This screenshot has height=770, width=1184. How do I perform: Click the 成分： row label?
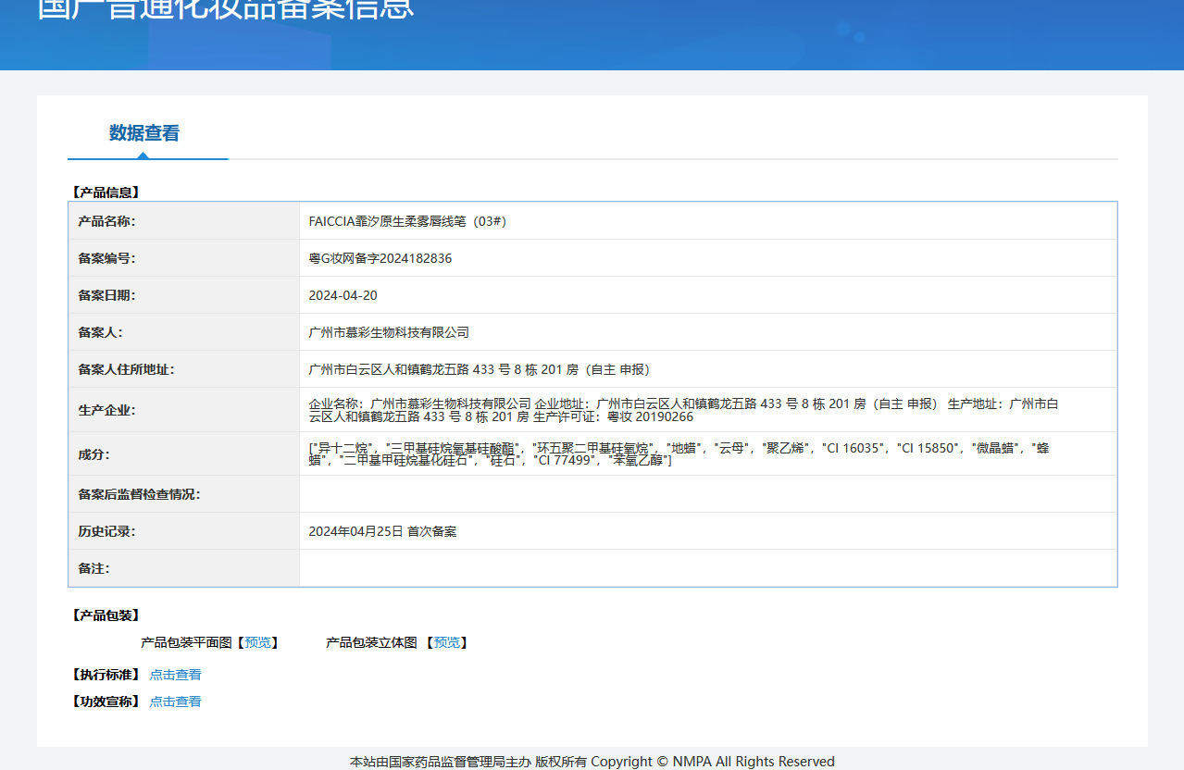pos(93,454)
